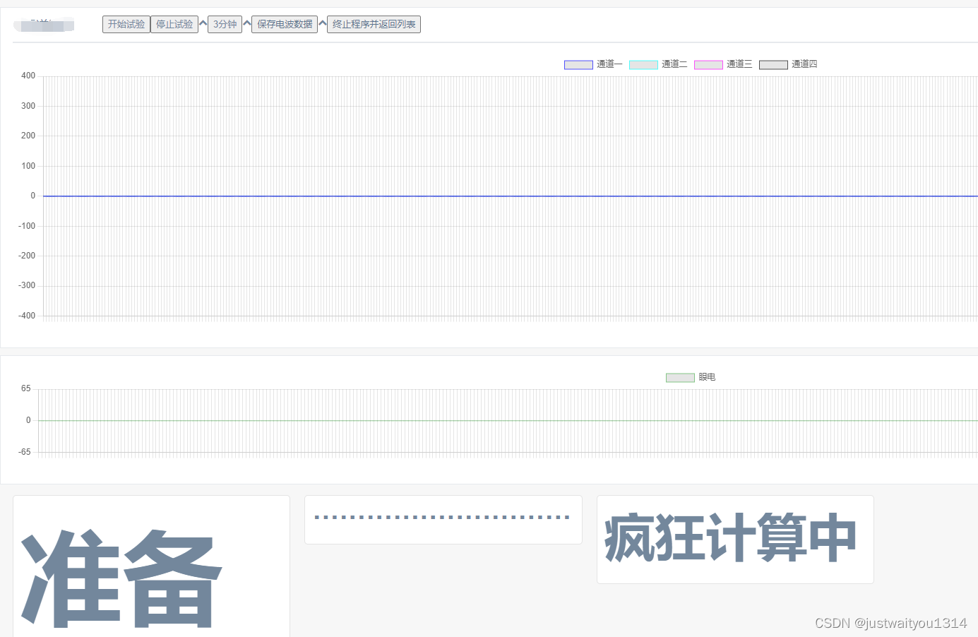The width and height of the screenshot is (978, 637).
Task: Click the -65 label on eye chart axis
Action: coord(25,452)
